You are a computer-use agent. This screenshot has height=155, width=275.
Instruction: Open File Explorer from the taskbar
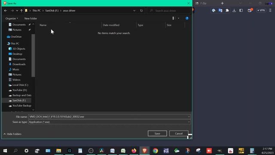tap(59, 151)
